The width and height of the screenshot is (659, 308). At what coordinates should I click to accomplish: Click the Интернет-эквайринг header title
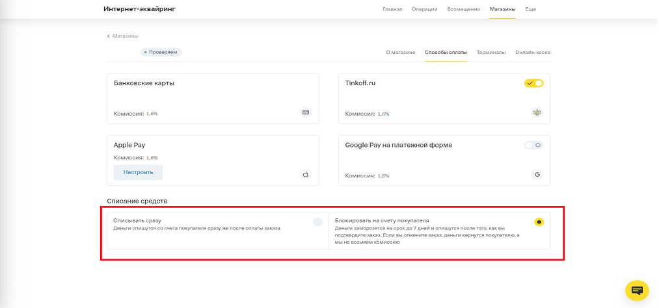tap(139, 9)
